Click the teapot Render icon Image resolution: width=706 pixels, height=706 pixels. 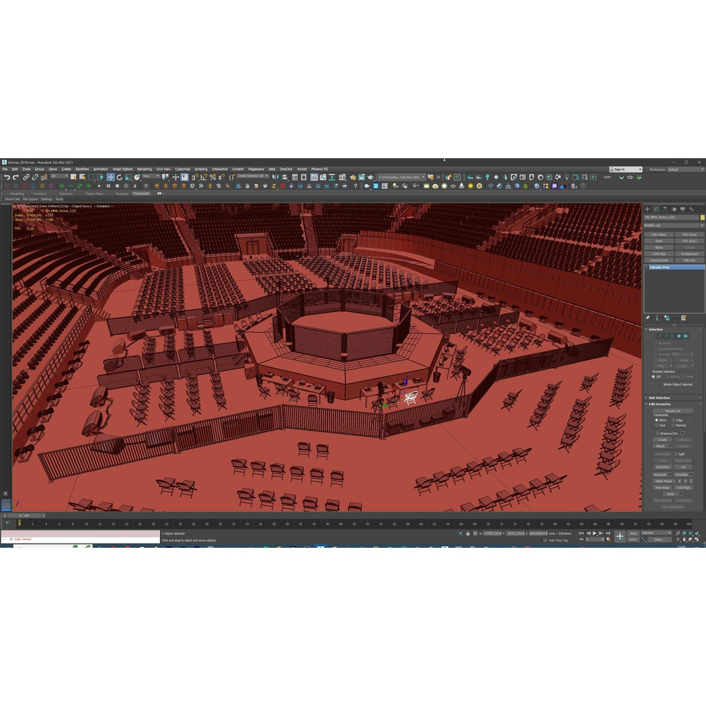click(371, 177)
